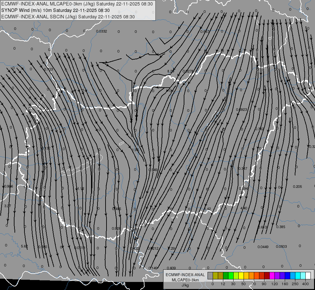The width and height of the screenshot is (315, 290).
Task: Click the map value 1.12
Action: [80, 188]
